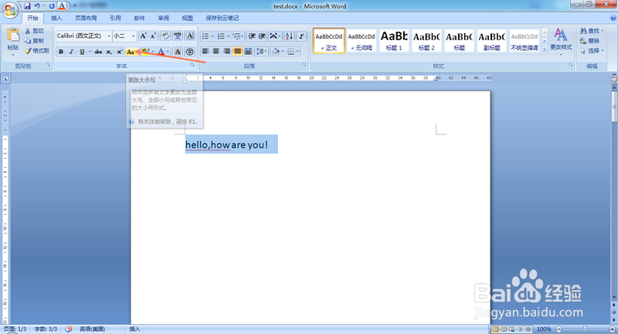Click the Undo quick access icon

pos(37,6)
